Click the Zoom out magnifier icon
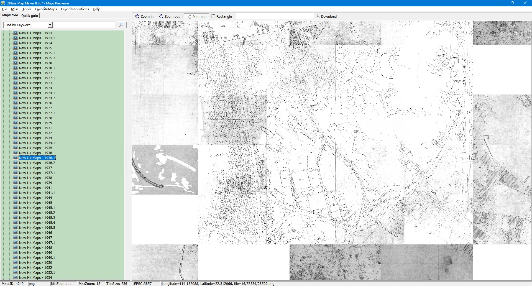The image size is (532, 286). [x=161, y=16]
